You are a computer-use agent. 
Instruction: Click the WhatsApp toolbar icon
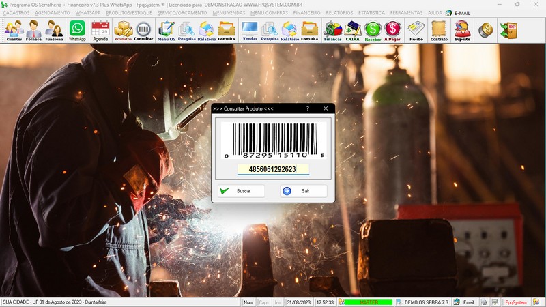[77, 30]
